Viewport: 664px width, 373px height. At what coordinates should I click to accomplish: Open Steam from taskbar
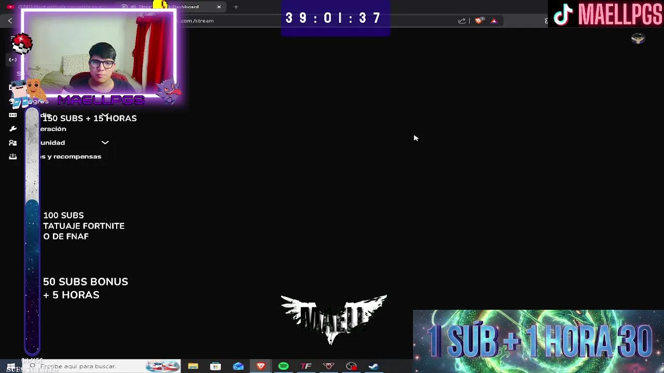[374, 366]
